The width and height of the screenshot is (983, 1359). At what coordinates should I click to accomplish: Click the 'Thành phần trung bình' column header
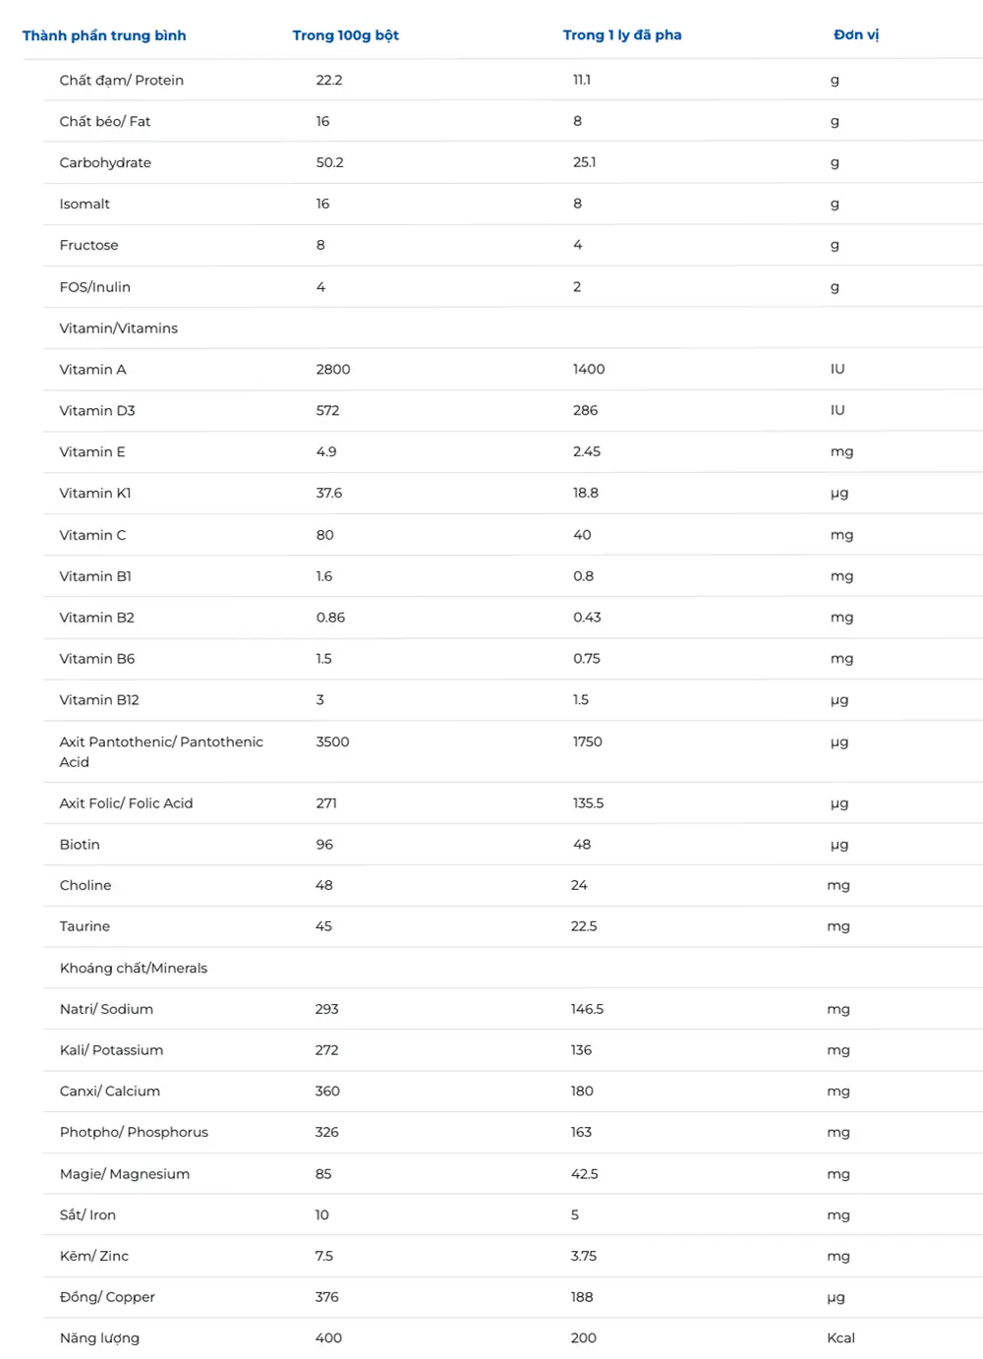pyautogui.click(x=104, y=35)
